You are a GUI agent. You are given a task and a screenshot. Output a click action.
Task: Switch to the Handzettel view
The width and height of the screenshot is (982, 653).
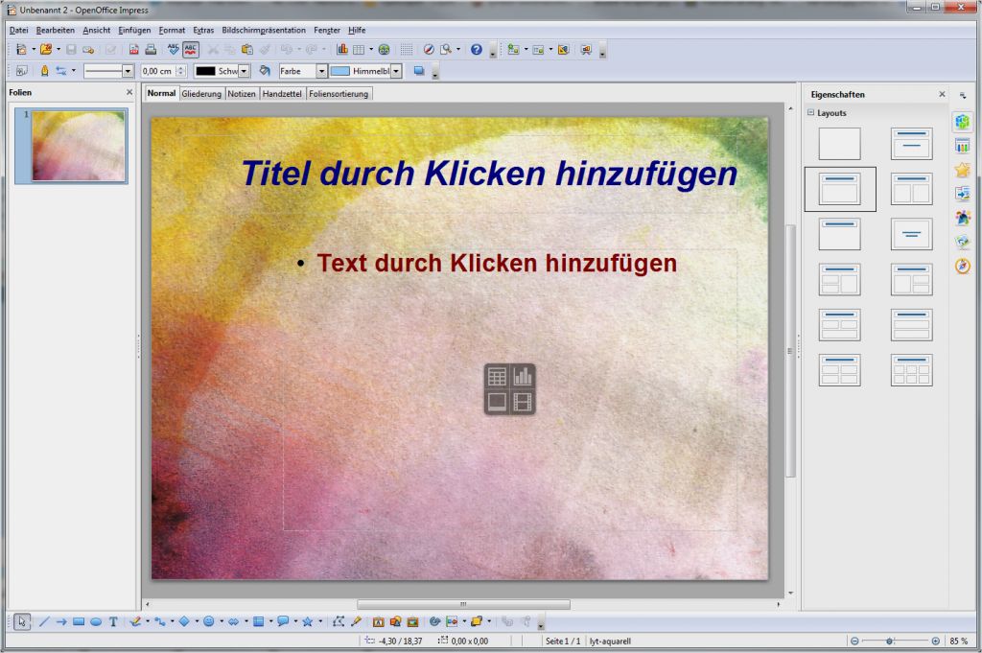[281, 93]
